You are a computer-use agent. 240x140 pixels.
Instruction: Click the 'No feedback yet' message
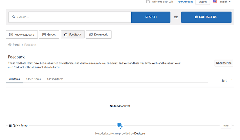pos(120,106)
